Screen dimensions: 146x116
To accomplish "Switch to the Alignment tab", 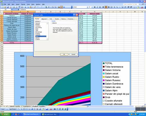I will pyautogui.click(x=44, y=19).
